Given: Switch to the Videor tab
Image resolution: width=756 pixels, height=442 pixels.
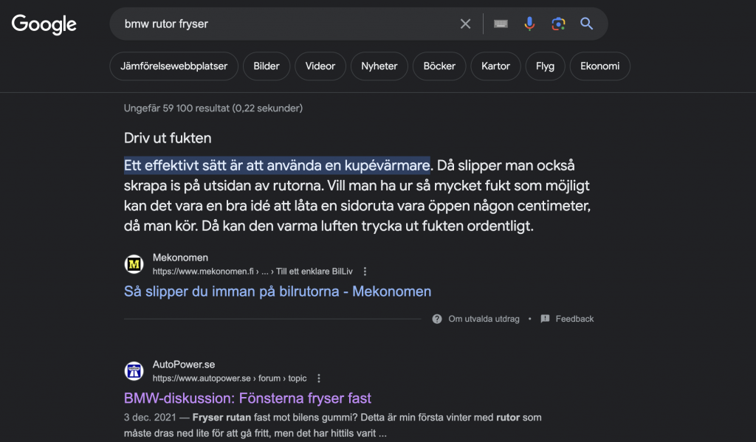Looking at the screenshot, I should [320, 66].
